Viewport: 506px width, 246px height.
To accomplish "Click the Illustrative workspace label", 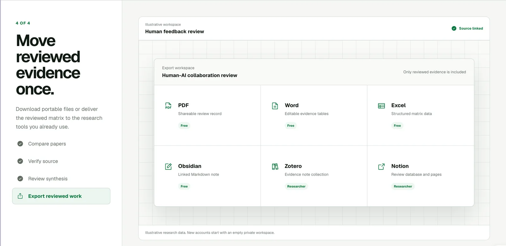I will [163, 25].
